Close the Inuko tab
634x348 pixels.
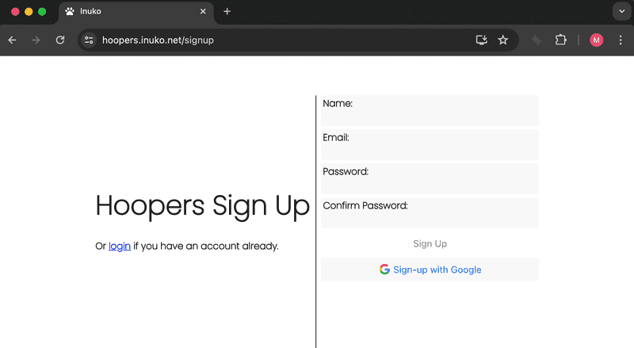click(203, 11)
